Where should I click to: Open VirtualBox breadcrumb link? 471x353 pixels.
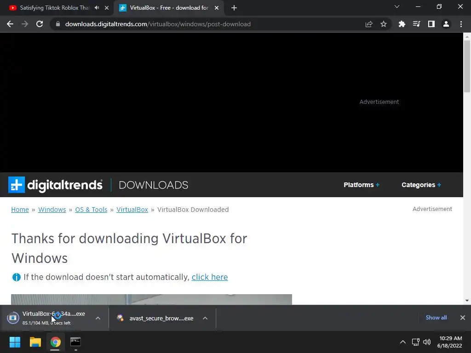click(x=132, y=210)
